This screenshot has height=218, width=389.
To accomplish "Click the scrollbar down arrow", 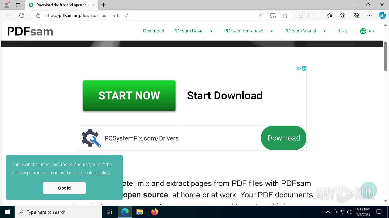I will pyautogui.click(x=386, y=201).
